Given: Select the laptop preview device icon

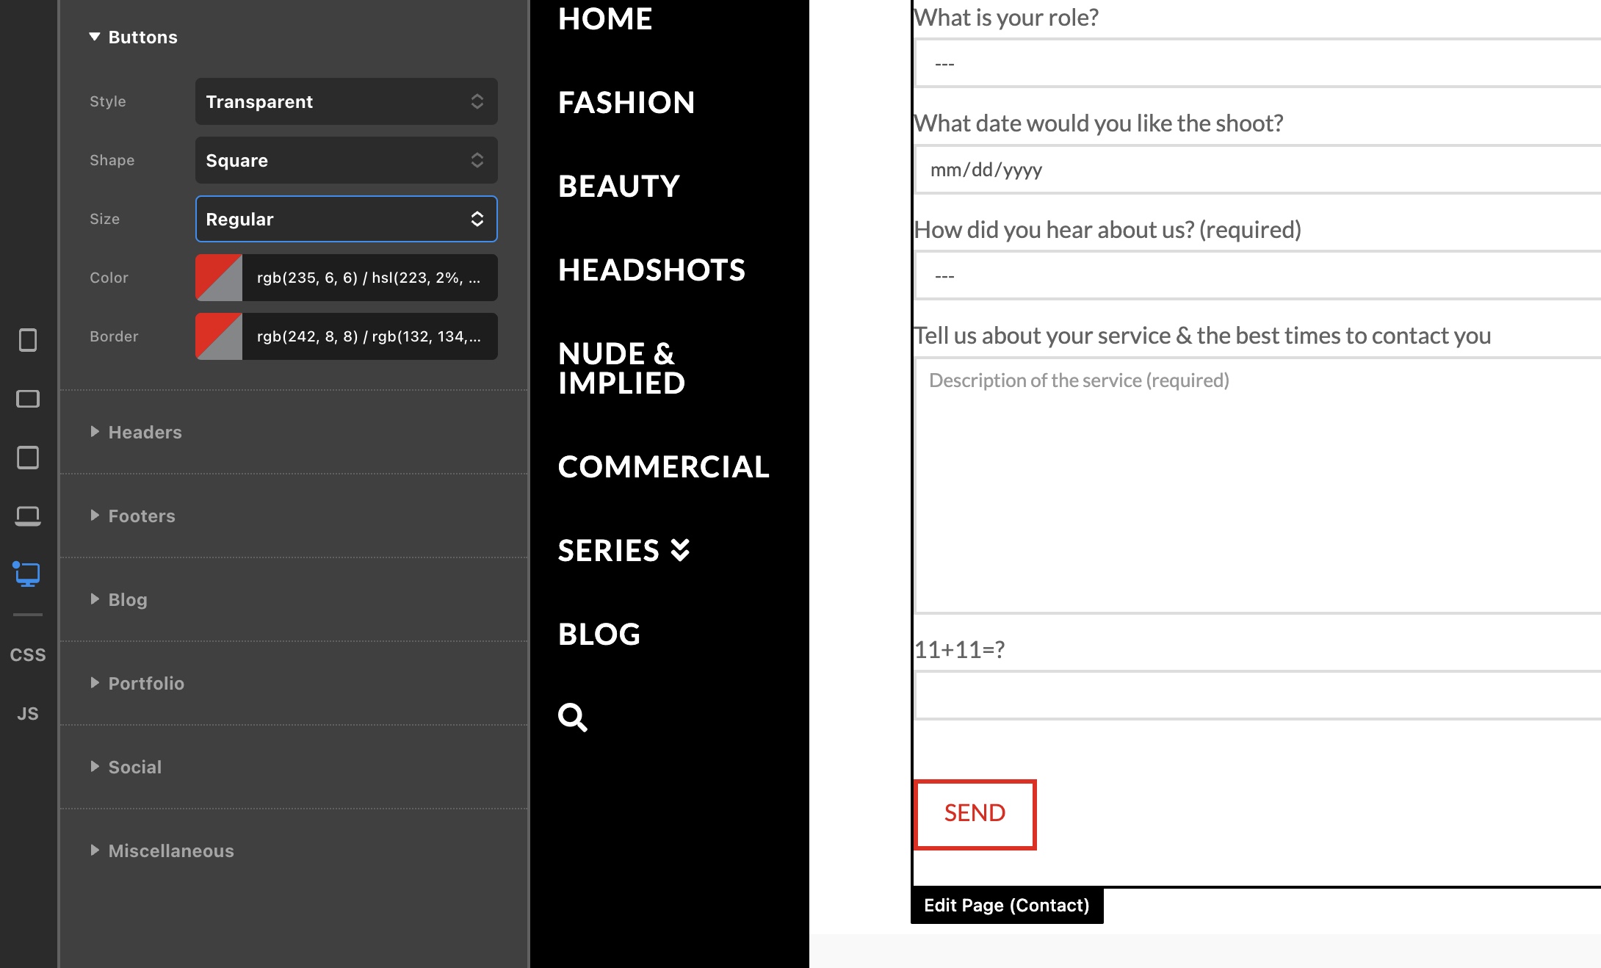Looking at the screenshot, I should pyautogui.click(x=28, y=516).
